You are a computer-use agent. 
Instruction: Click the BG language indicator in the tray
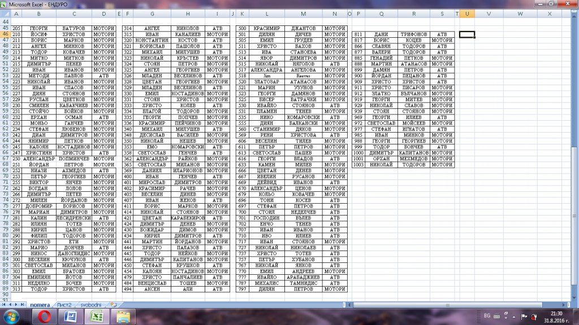[x=487, y=316]
